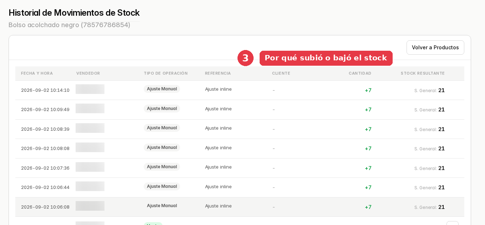This screenshot has height=225, width=485.
Task: Click the Volver a Productos button
Action: [435, 47]
